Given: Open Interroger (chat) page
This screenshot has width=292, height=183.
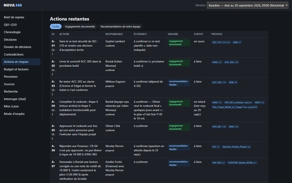Looking at the screenshot, I should point(21,99).
